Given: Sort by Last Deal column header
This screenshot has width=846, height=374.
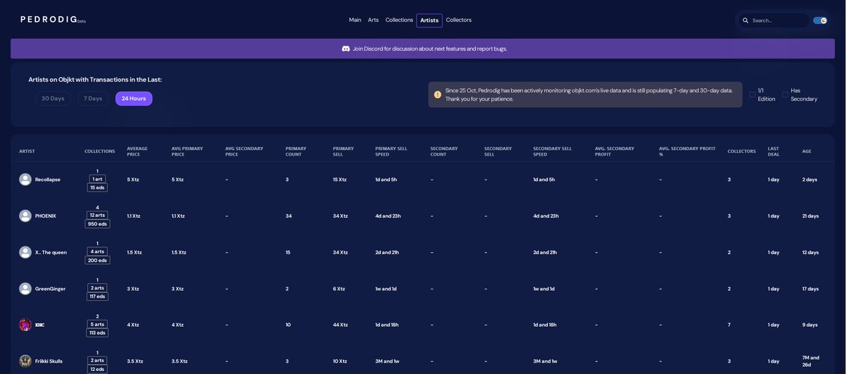Looking at the screenshot, I should click(773, 151).
